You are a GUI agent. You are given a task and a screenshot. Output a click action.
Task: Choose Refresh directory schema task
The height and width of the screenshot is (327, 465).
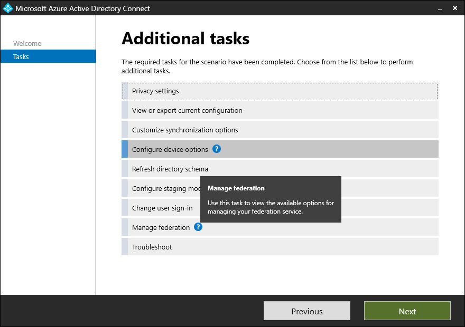coord(280,169)
